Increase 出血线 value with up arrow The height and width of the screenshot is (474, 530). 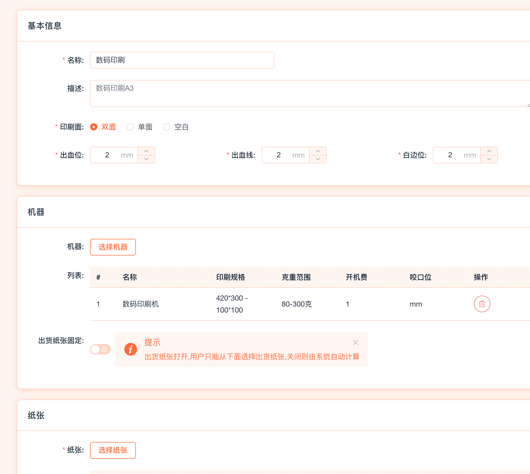coord(318,151)
